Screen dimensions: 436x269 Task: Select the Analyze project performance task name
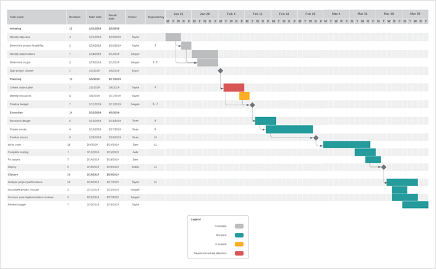(x=25, y=182)
